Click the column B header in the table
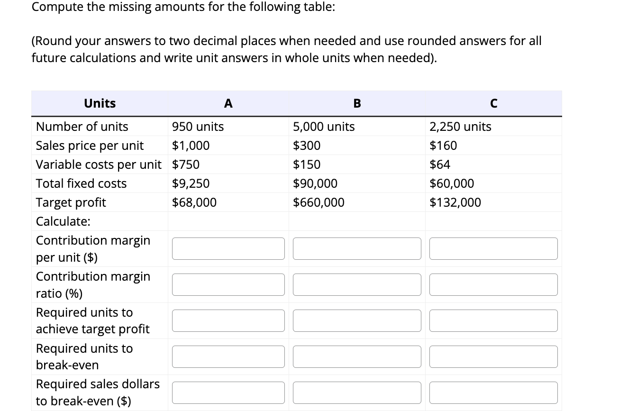Viewport: 619px width, 411px height. point(357,103)
